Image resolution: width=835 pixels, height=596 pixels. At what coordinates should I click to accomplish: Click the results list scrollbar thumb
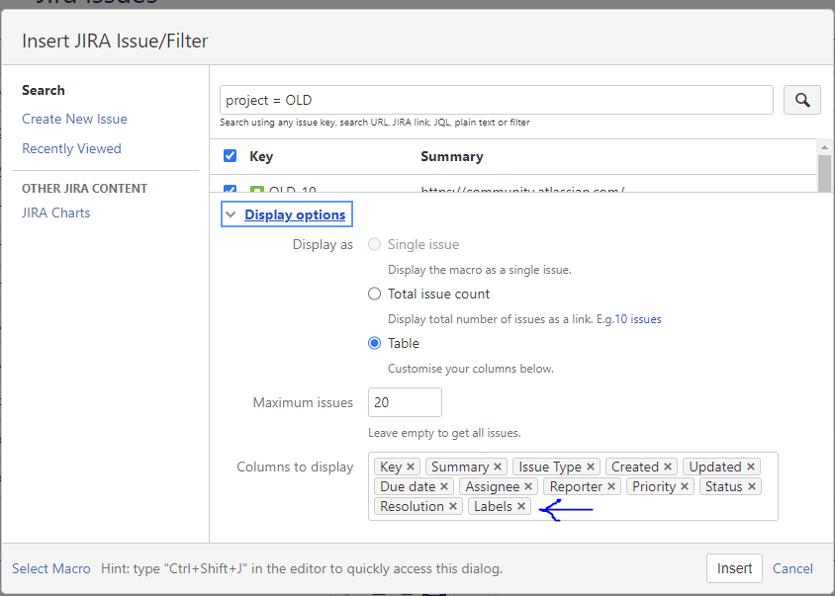(824, 173)
